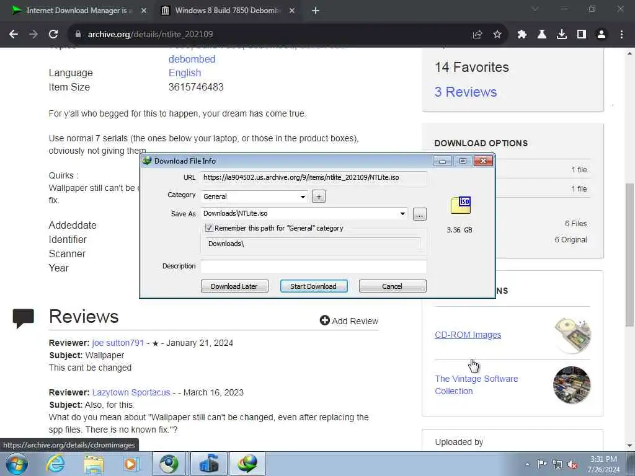Uncheck Remember this path for General category
The image size is (635, 476).
click(209, 228)
